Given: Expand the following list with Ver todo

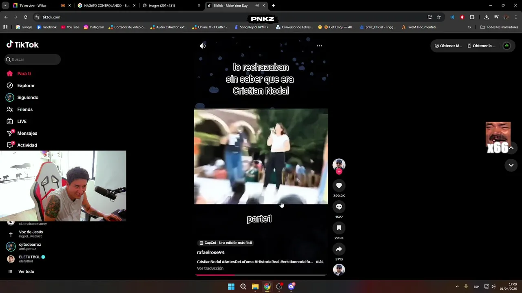Looking at the screenshot, I should click(26, 271).
